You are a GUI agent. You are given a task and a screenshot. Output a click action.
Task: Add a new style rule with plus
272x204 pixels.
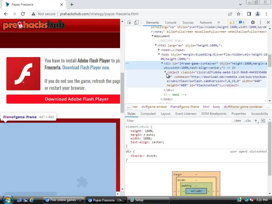[x=256, y=121]
